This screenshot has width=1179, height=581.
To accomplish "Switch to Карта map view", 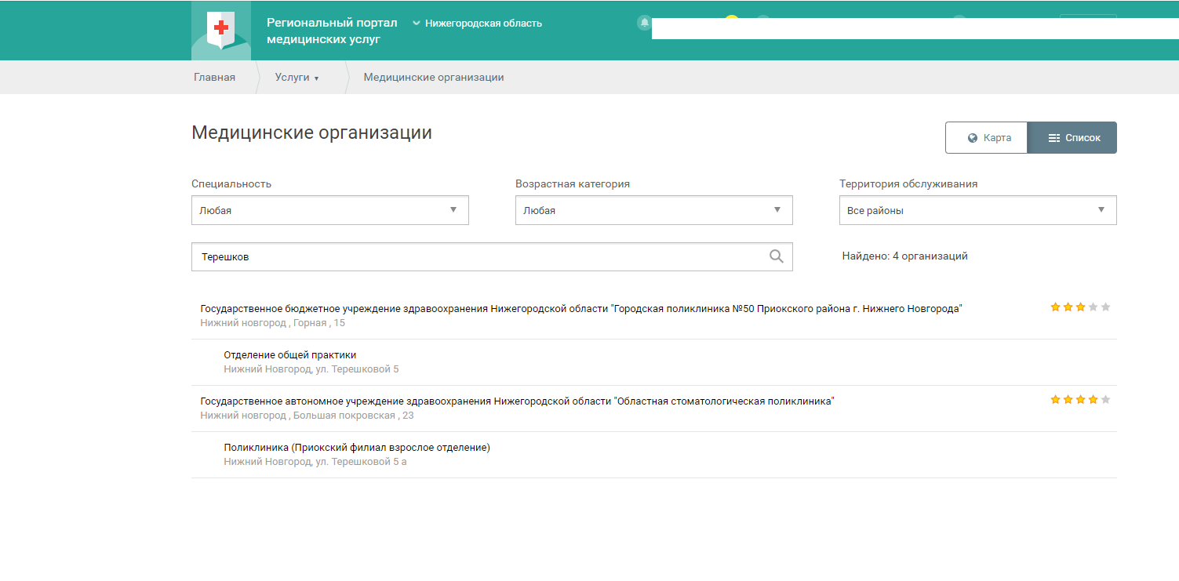I will [x=987, y=138].
